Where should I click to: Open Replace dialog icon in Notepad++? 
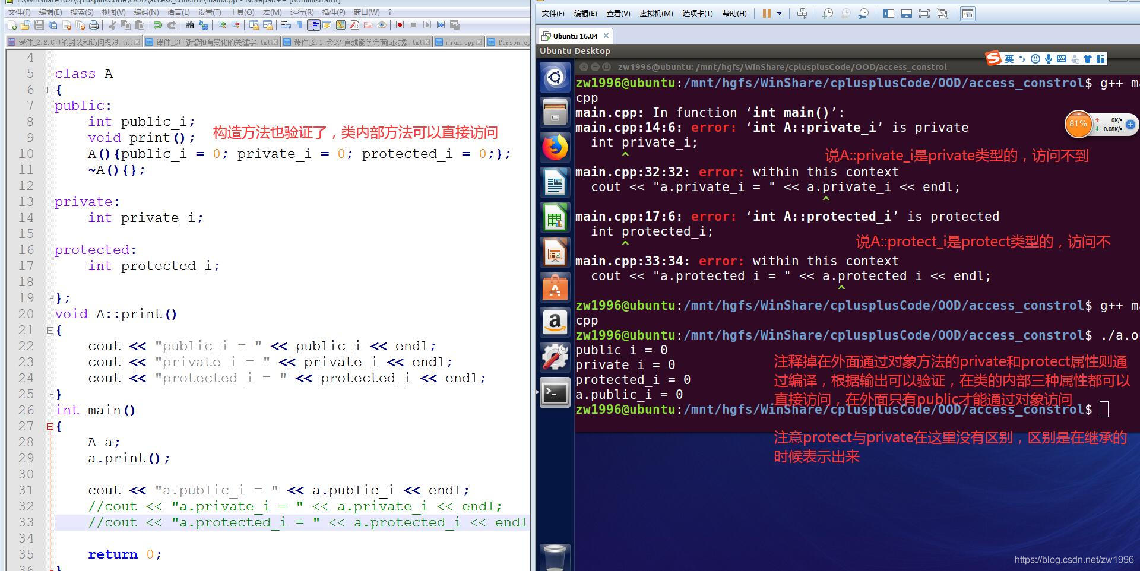pos(204,25)
